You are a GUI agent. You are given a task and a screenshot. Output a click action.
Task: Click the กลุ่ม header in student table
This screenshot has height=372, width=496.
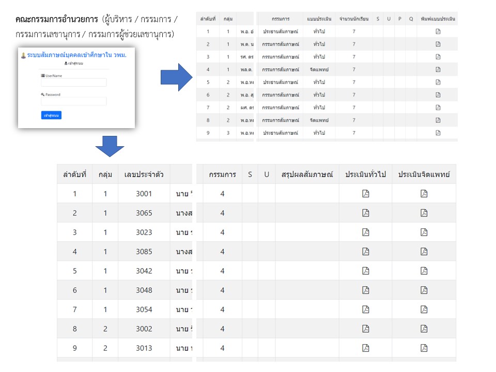pyautogui.click(x=105, y=174)
